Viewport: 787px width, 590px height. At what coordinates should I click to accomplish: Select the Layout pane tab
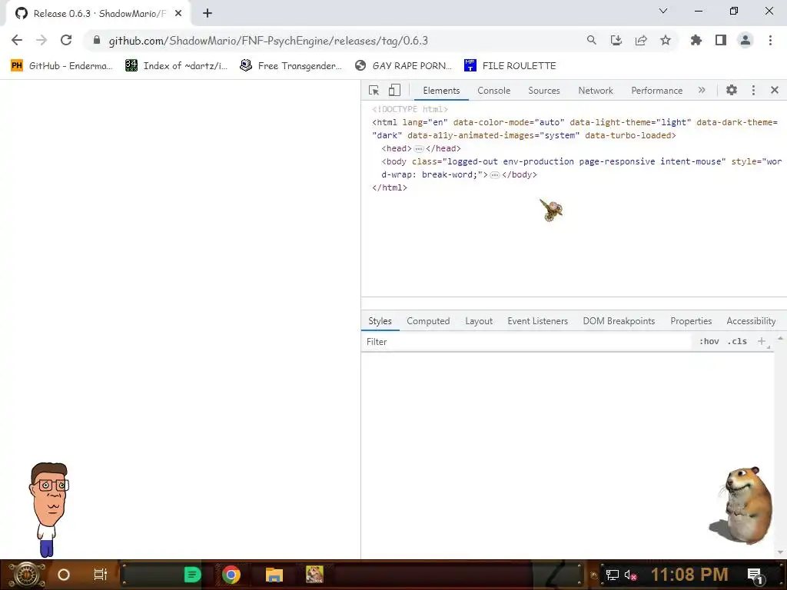[x=479, y=321]
